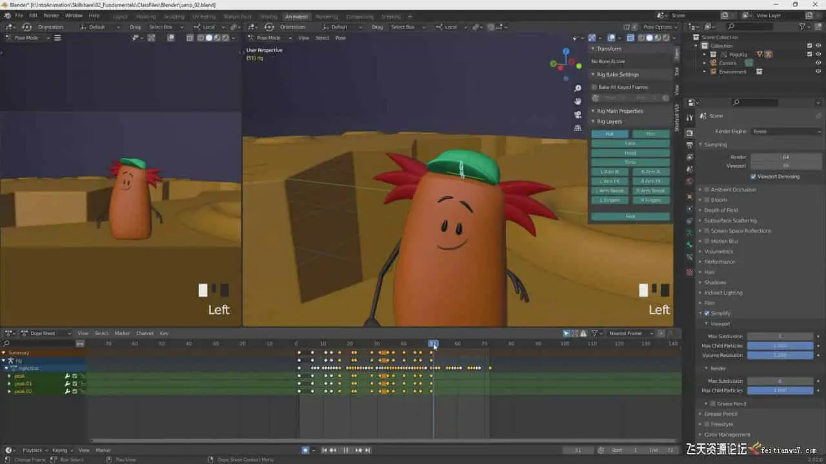The width and height of the screenshot is (826, 464).
Task: Hide the Camera object using its eye icon
Action: [818, 63]
